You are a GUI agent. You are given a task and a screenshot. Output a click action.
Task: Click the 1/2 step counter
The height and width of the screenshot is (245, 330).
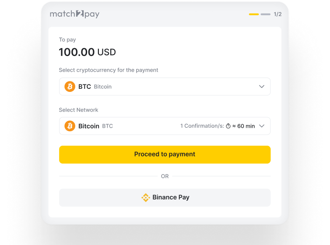tap(277, 14)
